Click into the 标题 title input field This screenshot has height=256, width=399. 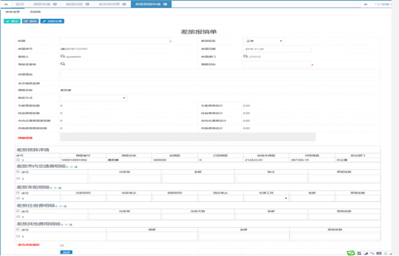tap(114, 41)
